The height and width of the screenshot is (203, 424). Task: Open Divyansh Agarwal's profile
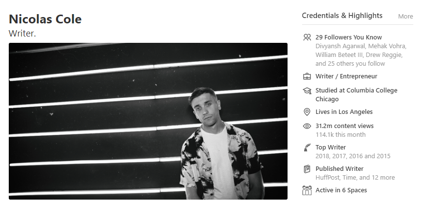pos(340,46)
